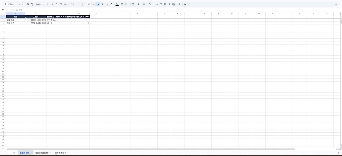
Task: Click the Undo icon
Action: [19, 4]
